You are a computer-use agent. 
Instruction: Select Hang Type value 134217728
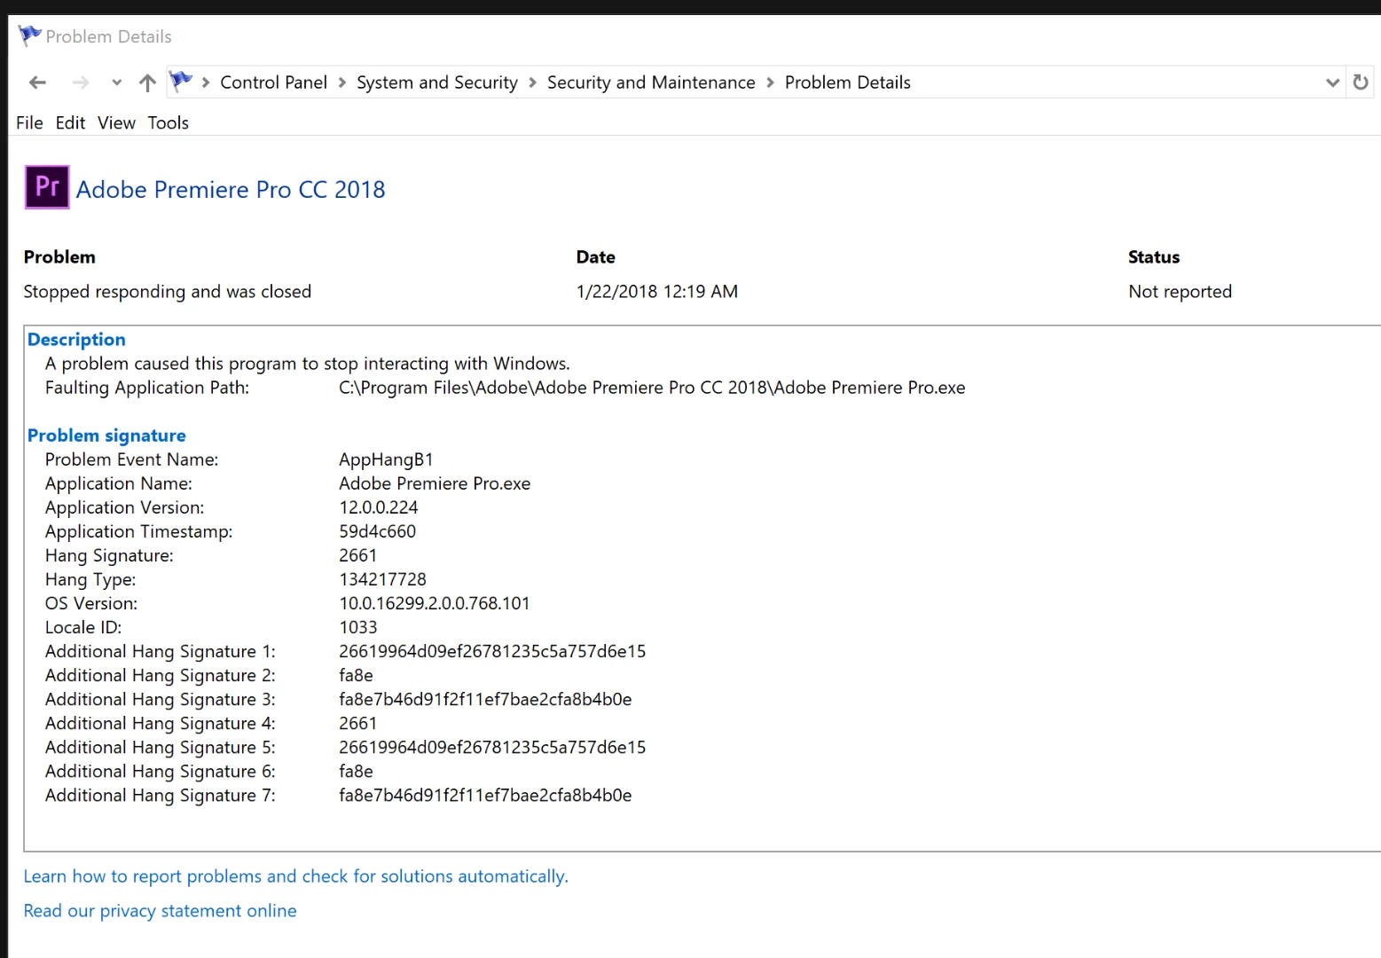(382, 579)
